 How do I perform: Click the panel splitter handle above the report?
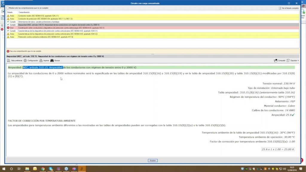[x=153, y=54]
